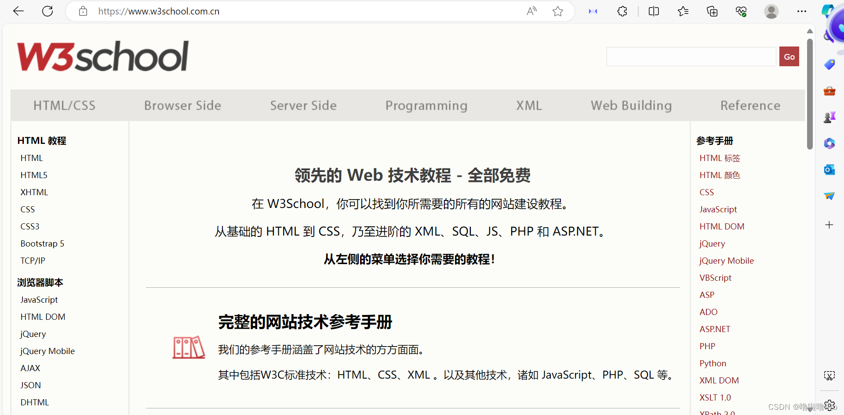
Task: Open Collections in the toolbar
Action: (x=712, y=11)
